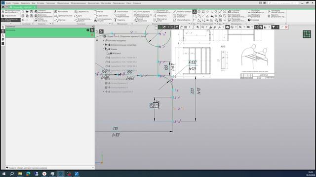Select the Эскиз:1 item in the tree
Image resolution: width=316 pixels, height=177 pixels.
[117, 53]
